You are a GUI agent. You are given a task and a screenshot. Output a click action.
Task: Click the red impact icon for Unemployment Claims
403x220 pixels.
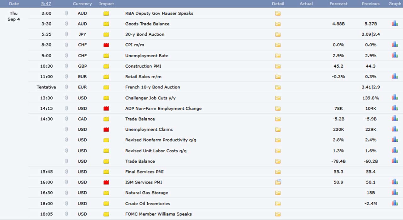click(106, 129)
